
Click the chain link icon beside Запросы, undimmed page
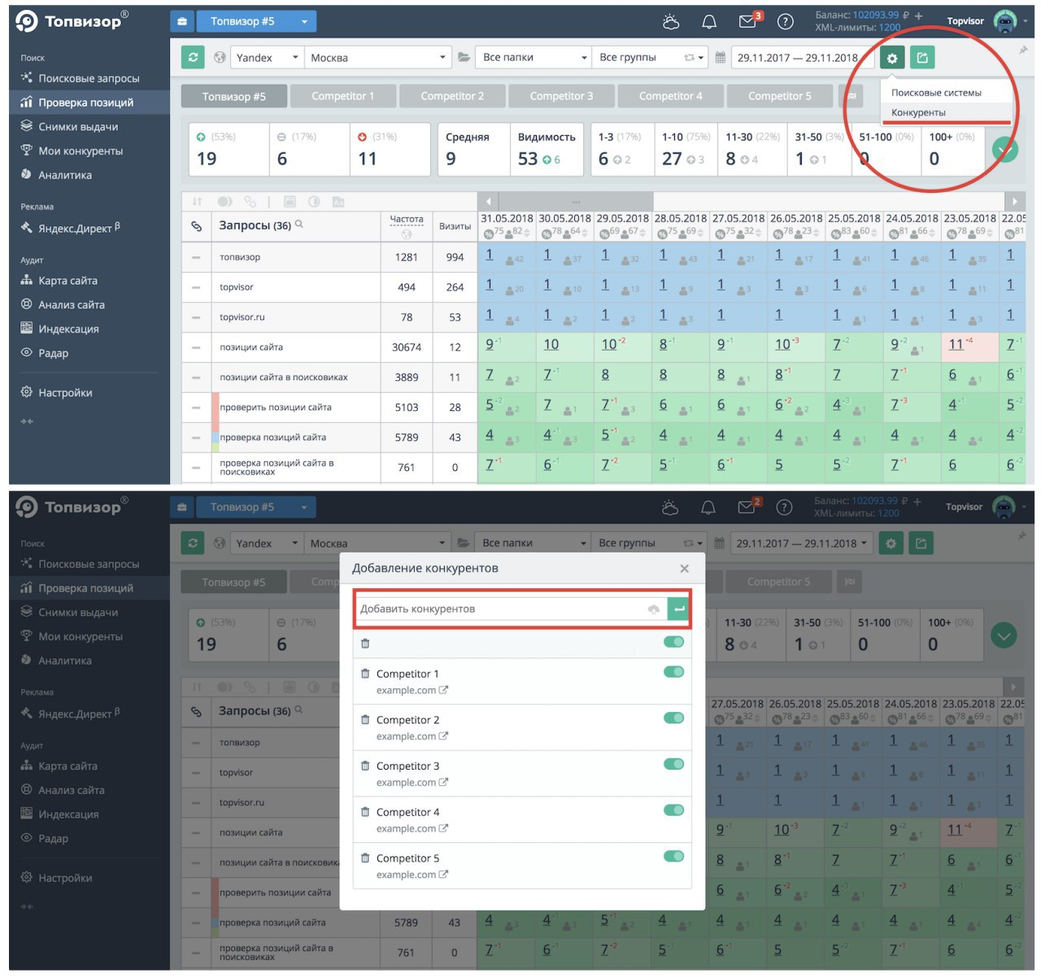point(196,226)
